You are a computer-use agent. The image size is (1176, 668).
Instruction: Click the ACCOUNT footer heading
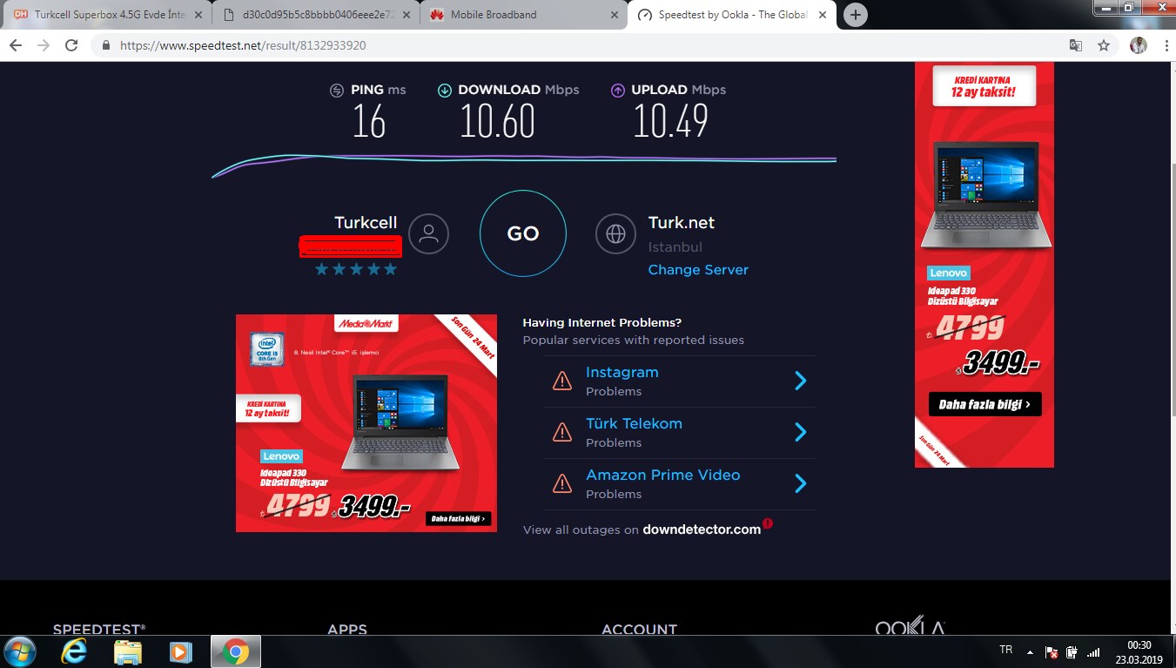(x=639, y=629)
